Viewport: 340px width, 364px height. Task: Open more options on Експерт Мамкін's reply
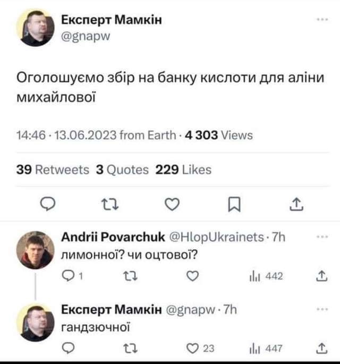[x=321, y=310]
